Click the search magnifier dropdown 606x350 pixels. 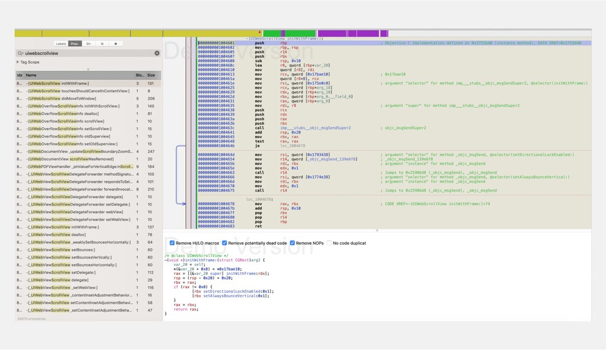[x=20, y=53]
